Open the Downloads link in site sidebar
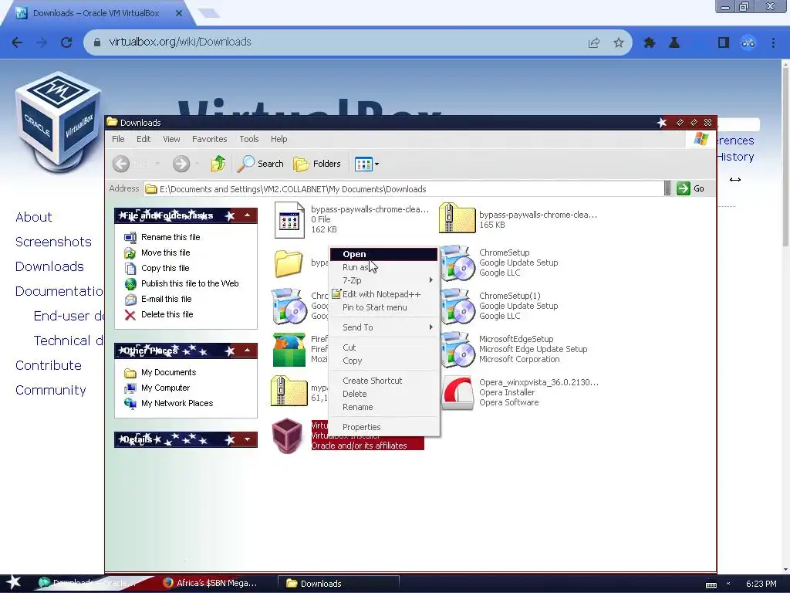The height and width of the screenshot is (593, 790). [49, 266]
